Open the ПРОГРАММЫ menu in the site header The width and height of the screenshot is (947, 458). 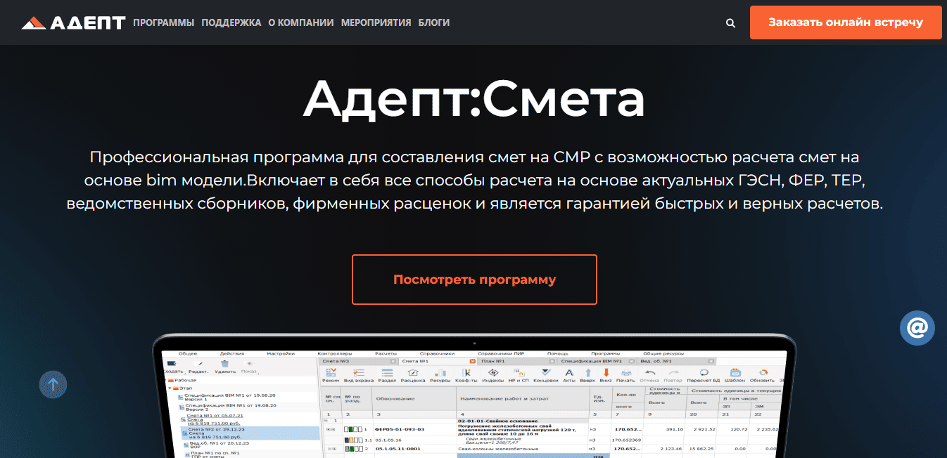tap(163, 22)
